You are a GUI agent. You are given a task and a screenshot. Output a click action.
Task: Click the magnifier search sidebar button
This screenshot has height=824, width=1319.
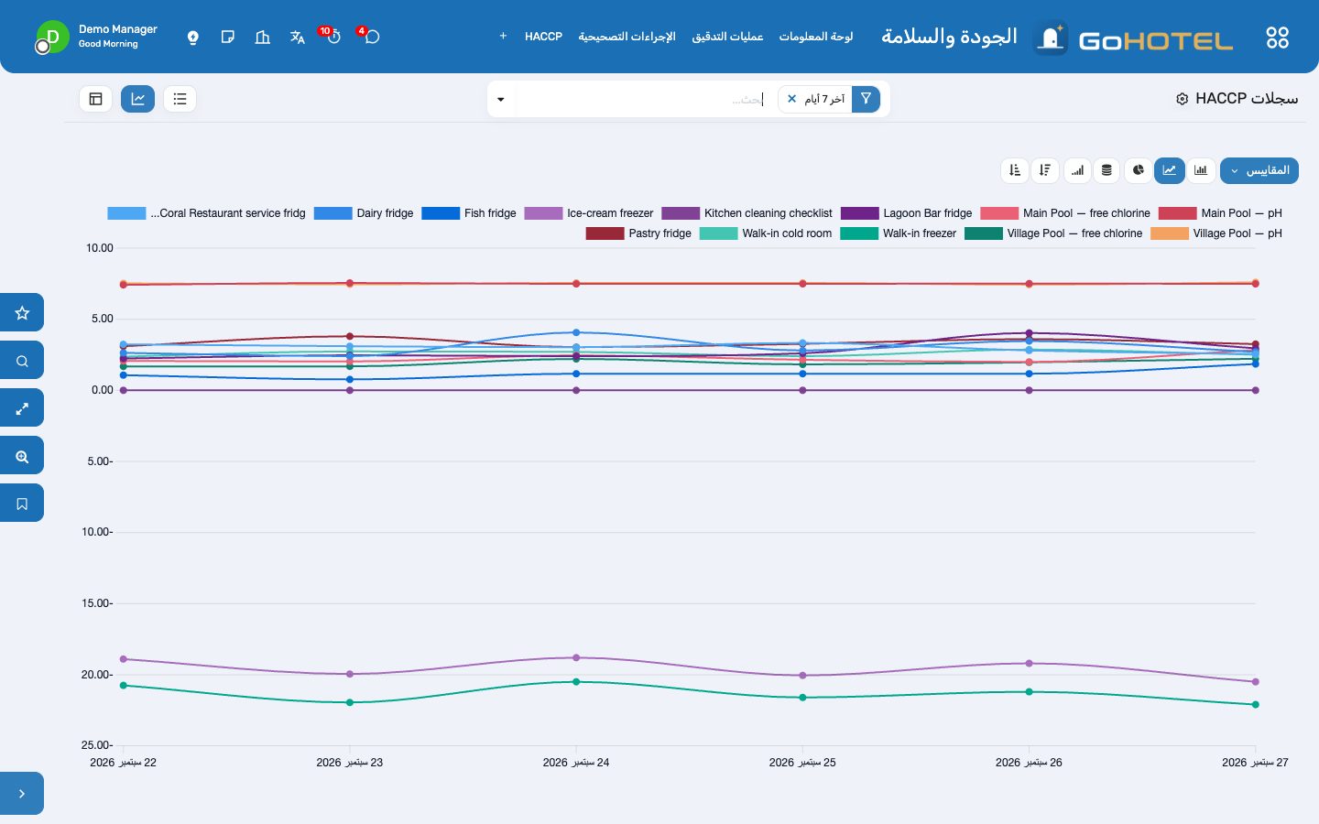click(22, 361)
